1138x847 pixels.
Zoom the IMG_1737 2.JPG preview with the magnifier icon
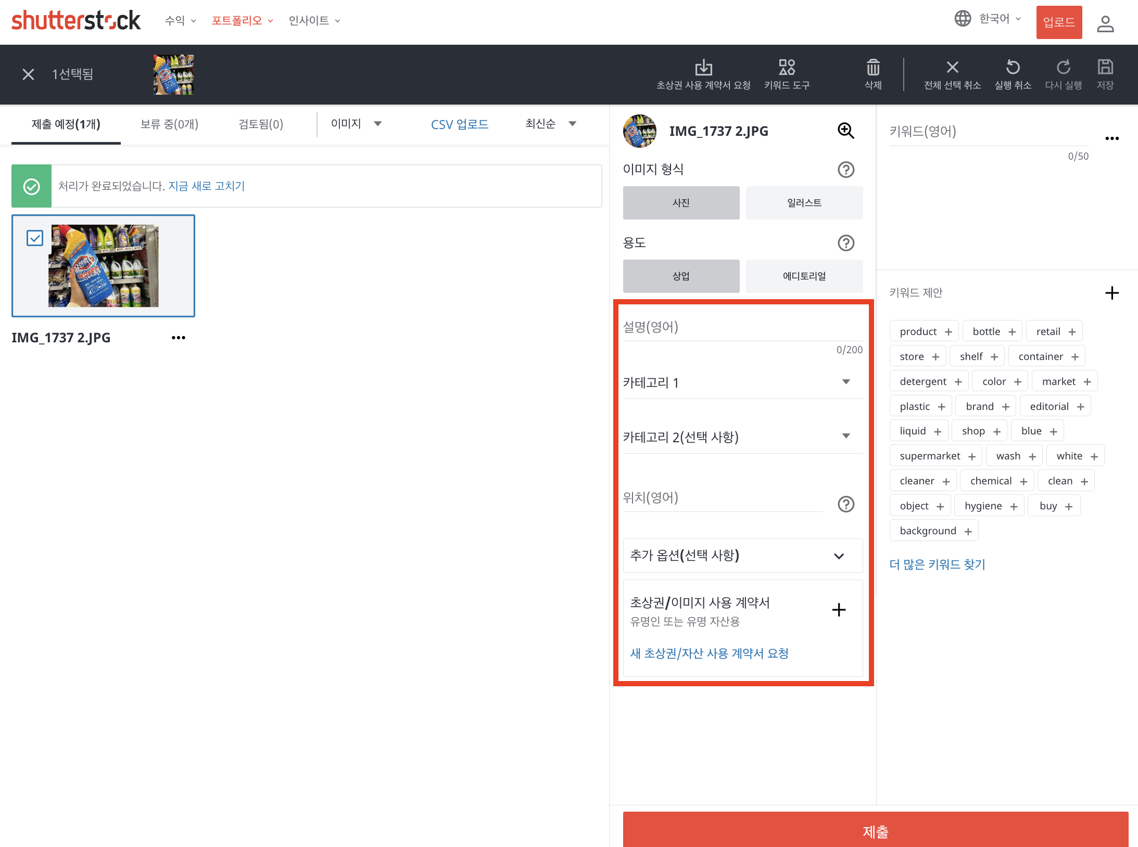click(x=845, y=131)
